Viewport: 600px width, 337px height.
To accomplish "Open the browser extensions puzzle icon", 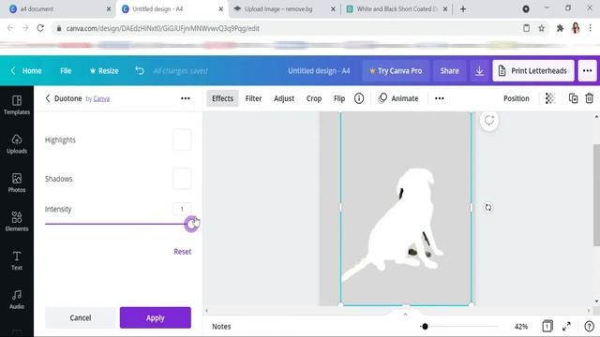I will click(560, 28).
